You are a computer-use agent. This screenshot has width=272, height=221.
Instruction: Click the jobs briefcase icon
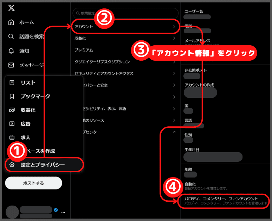click(12, 138)
